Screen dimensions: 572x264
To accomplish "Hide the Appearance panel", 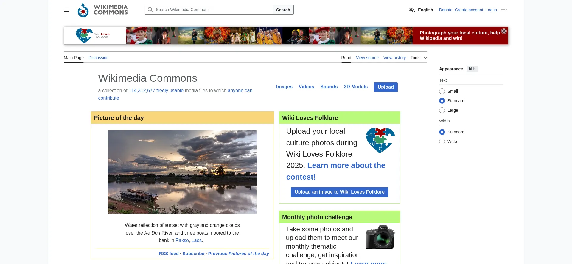I will click(x=472, y=69).
